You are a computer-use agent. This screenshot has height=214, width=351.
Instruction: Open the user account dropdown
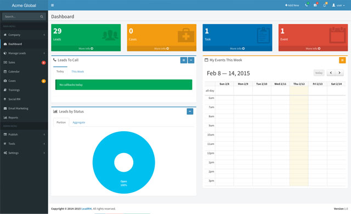click(x=338, y=5)
